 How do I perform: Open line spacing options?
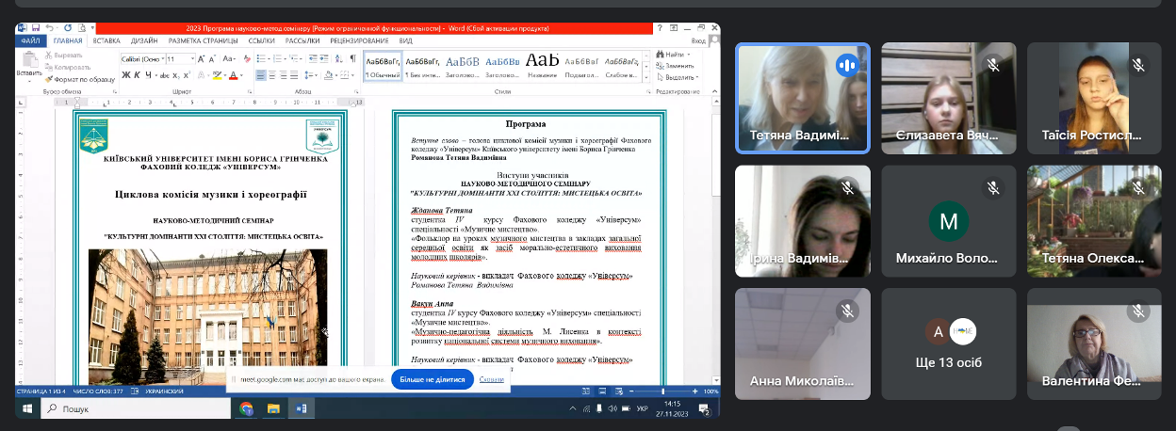[x=309, y=75]
